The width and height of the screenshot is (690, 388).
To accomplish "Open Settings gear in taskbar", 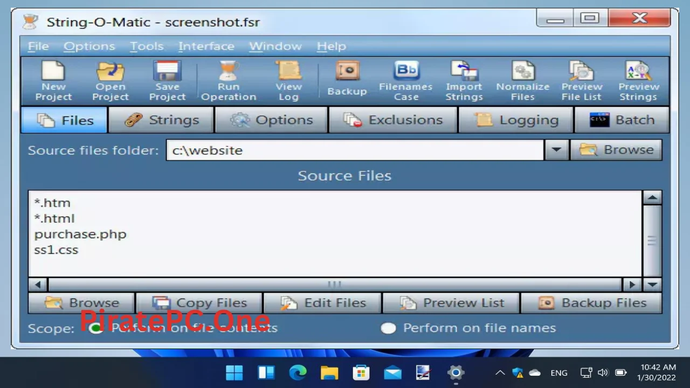I will [x=456, y=372].
